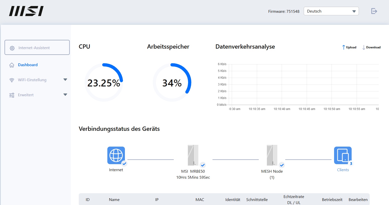Click the Clients link label

[x=343, y=170]
